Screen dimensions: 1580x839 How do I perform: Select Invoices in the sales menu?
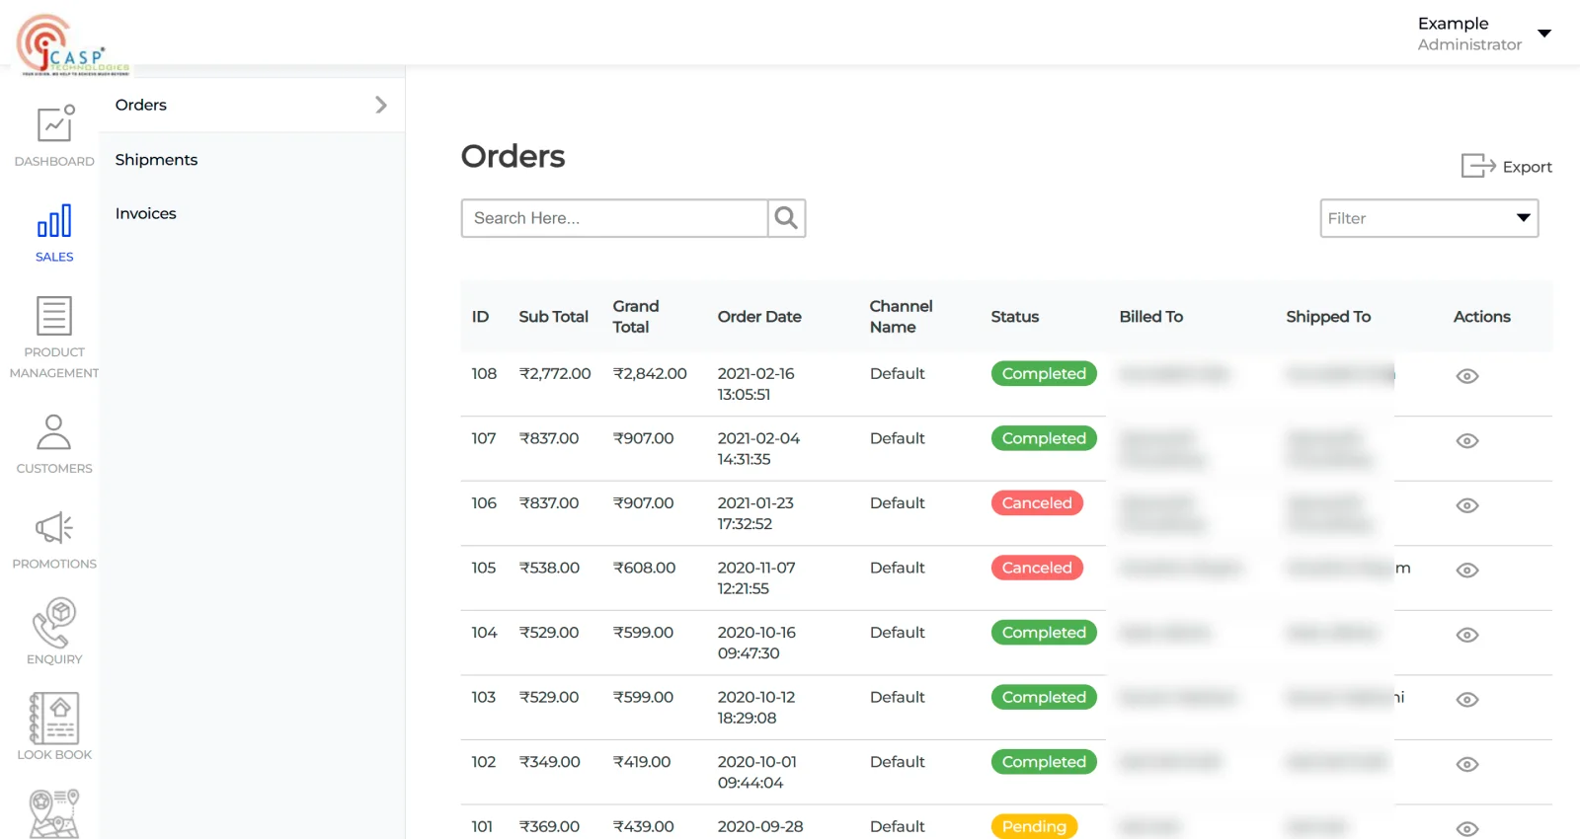point(146,213)
